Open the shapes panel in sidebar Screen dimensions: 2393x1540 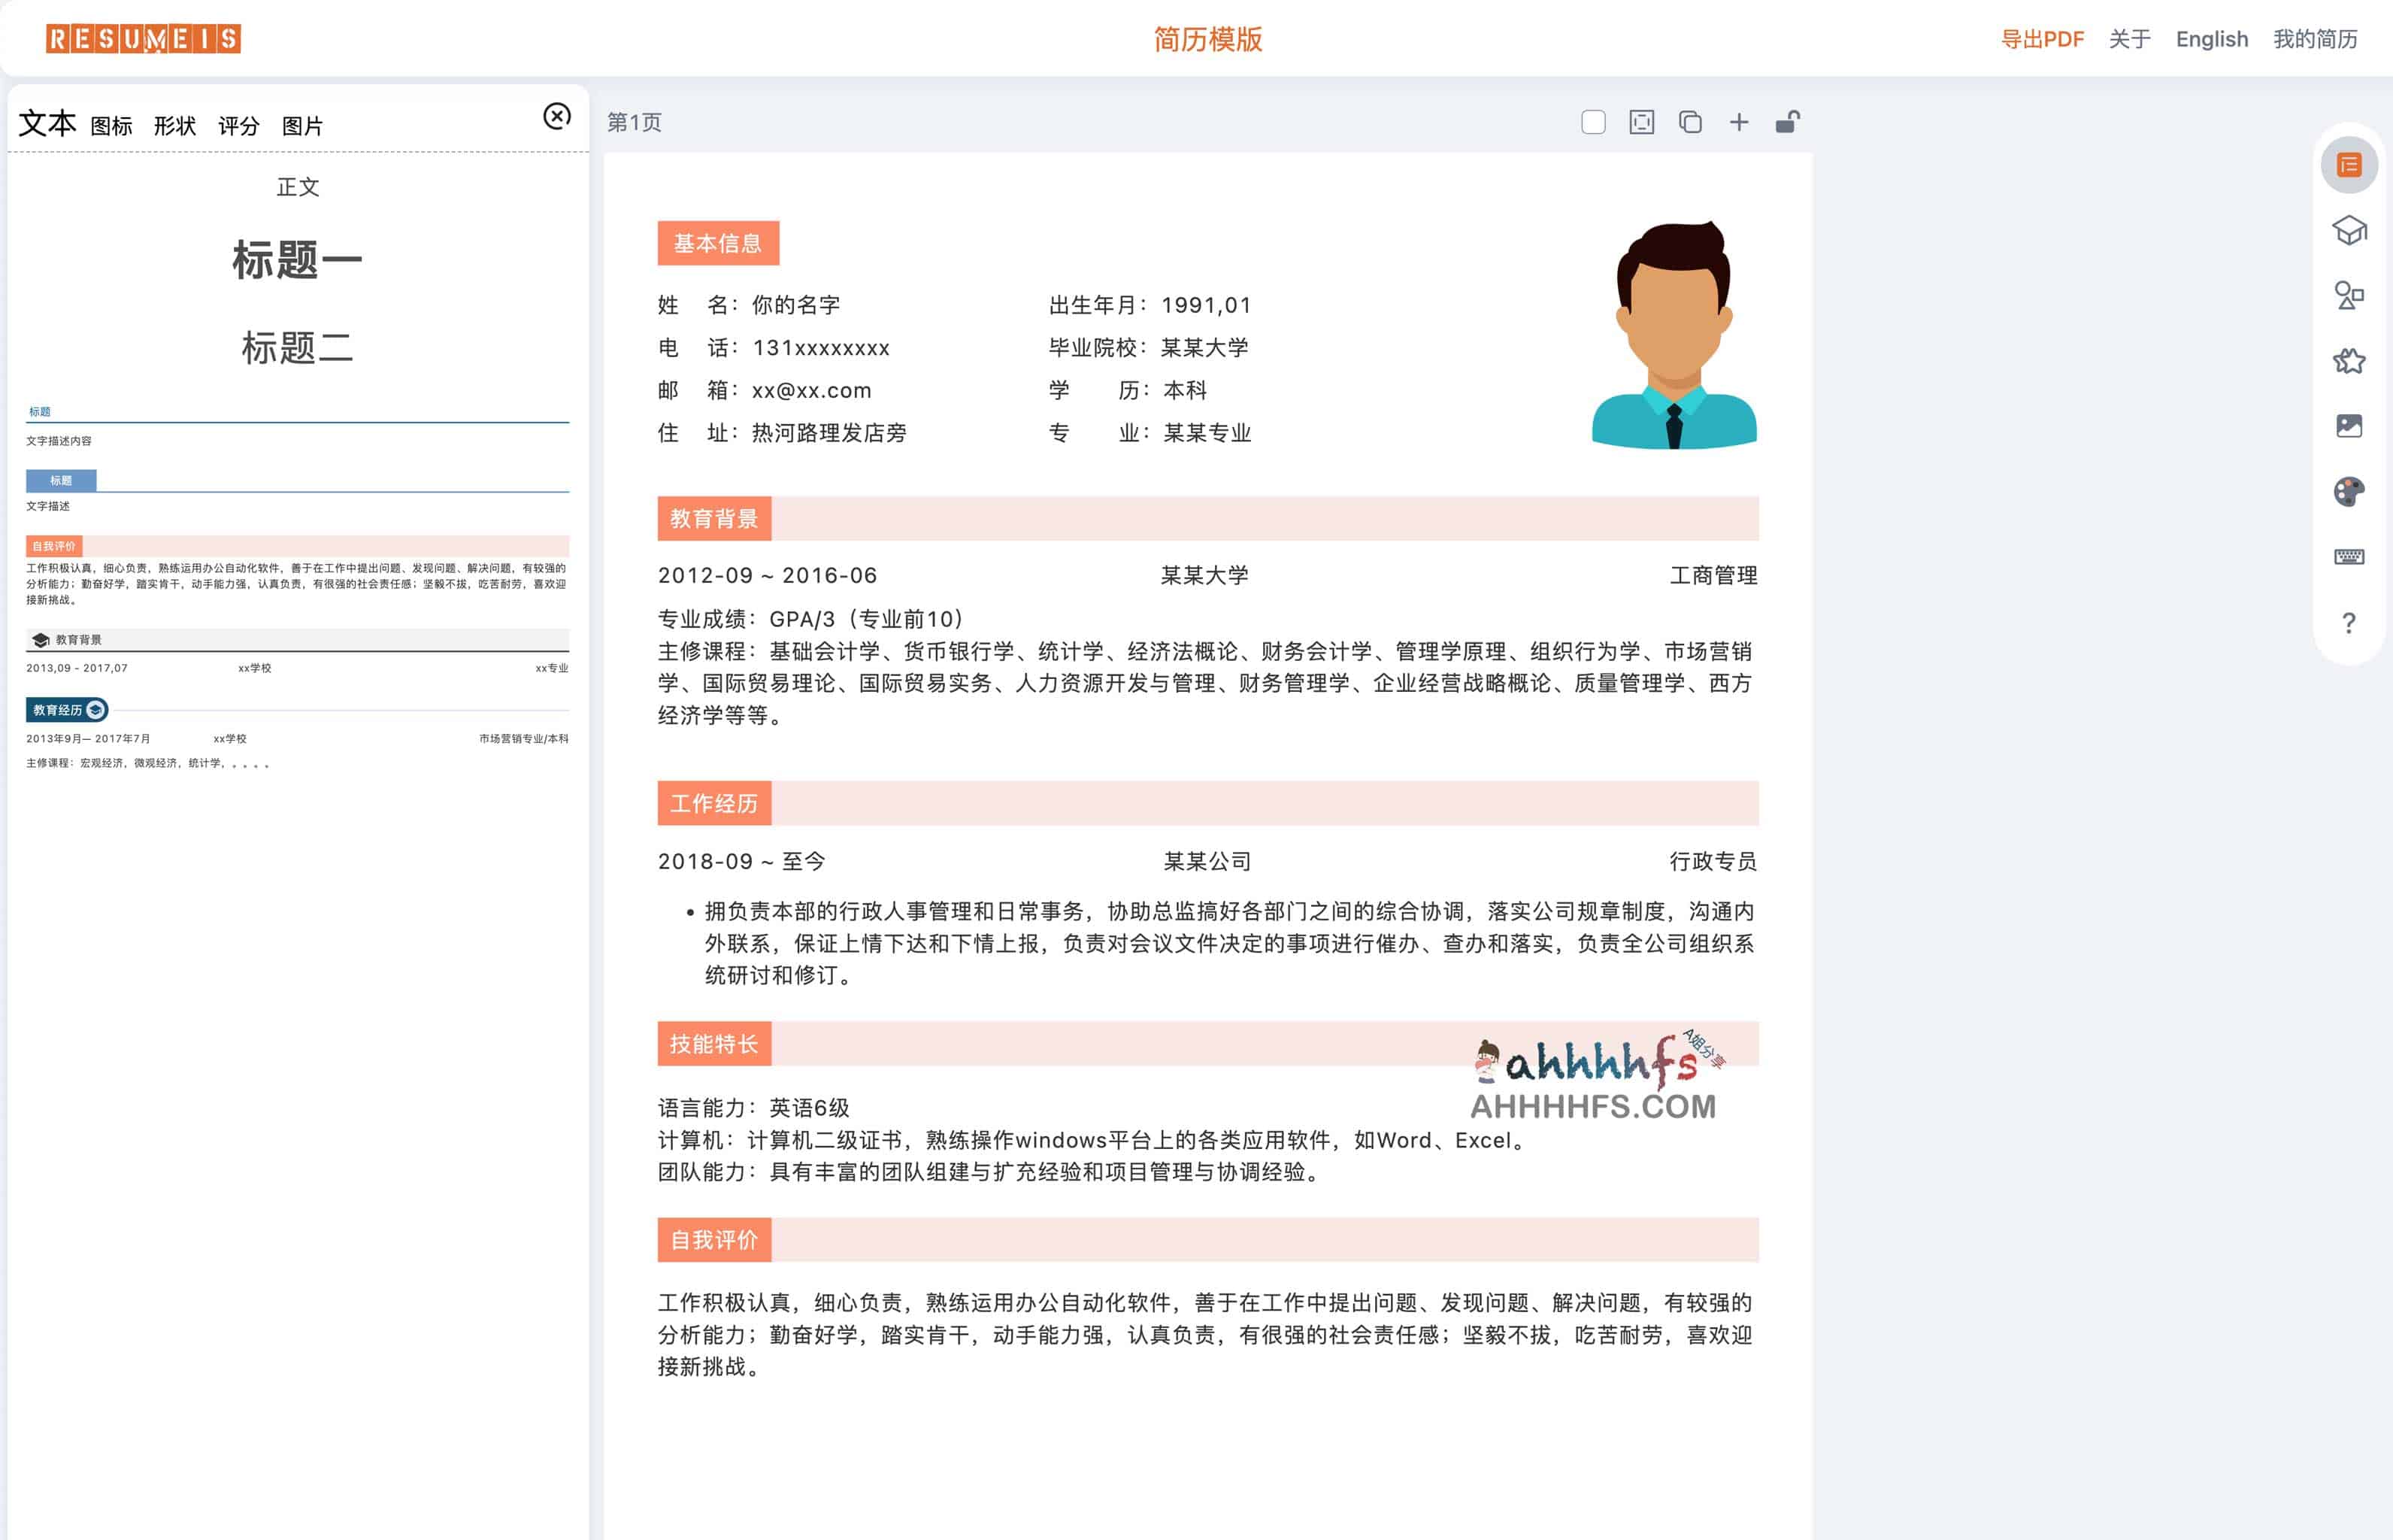tap(2348, 295)
